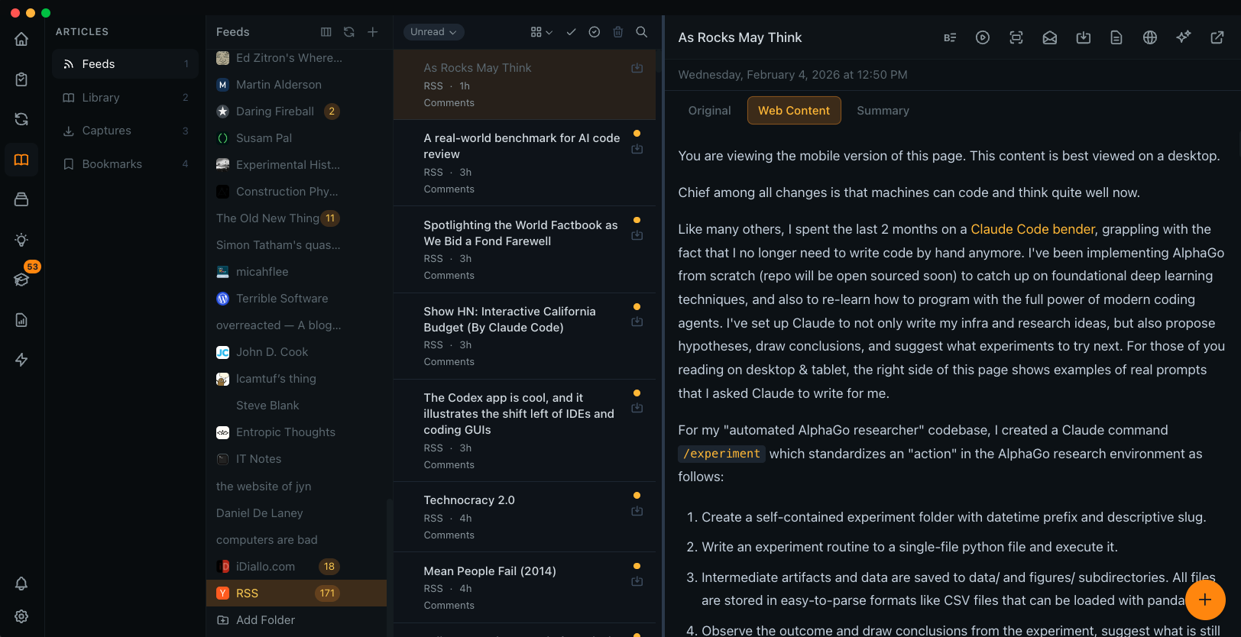
Task: Click the play audio icon in reader toolbar
Action: (x=983, y=37)
